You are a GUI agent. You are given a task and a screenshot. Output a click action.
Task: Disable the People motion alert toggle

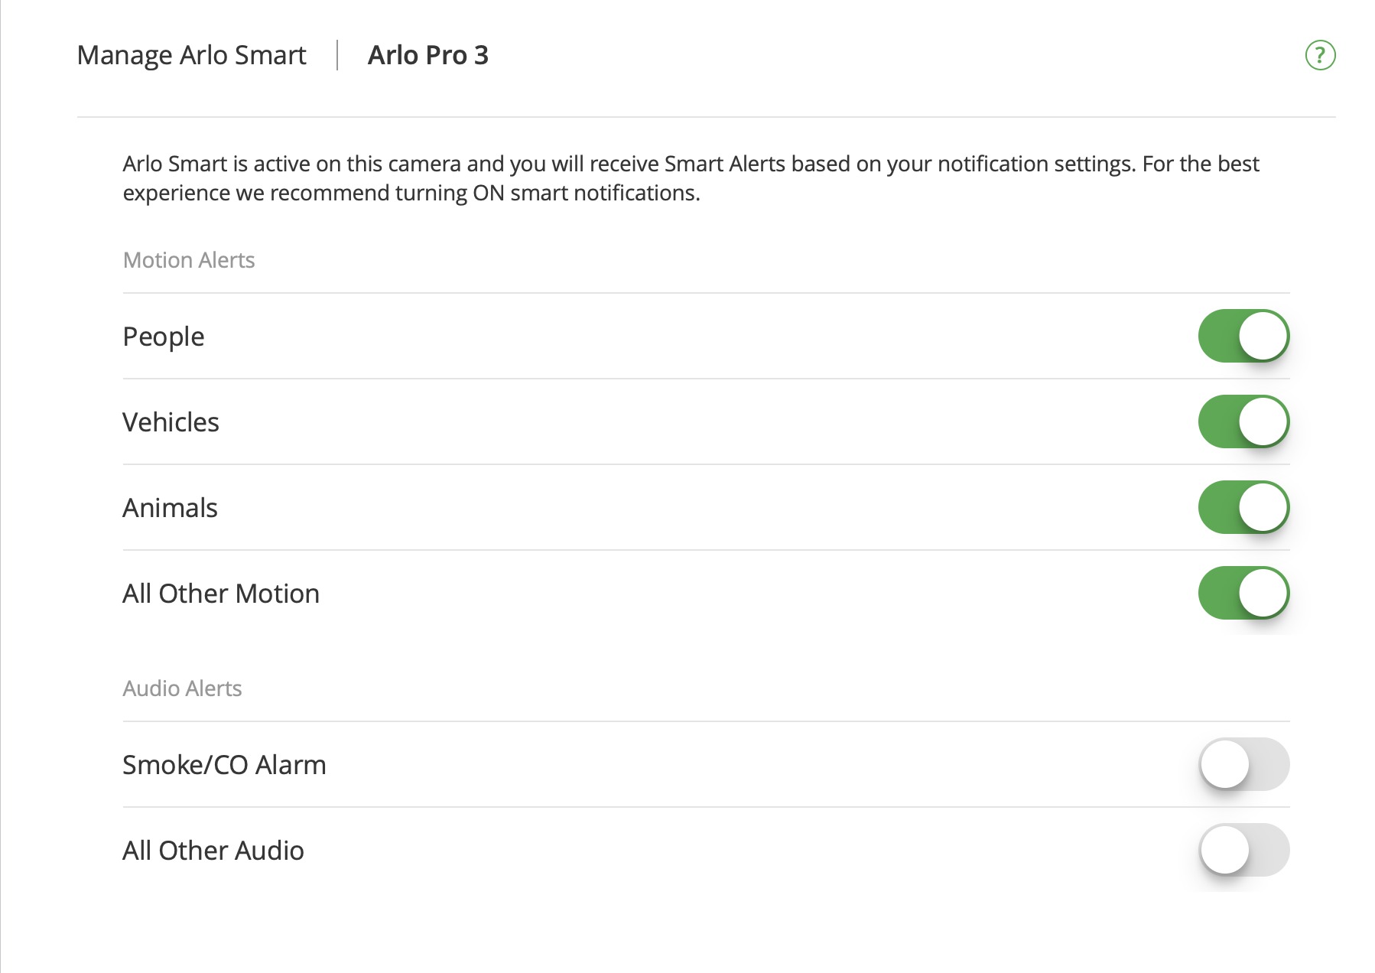(x=1243, y=336)
